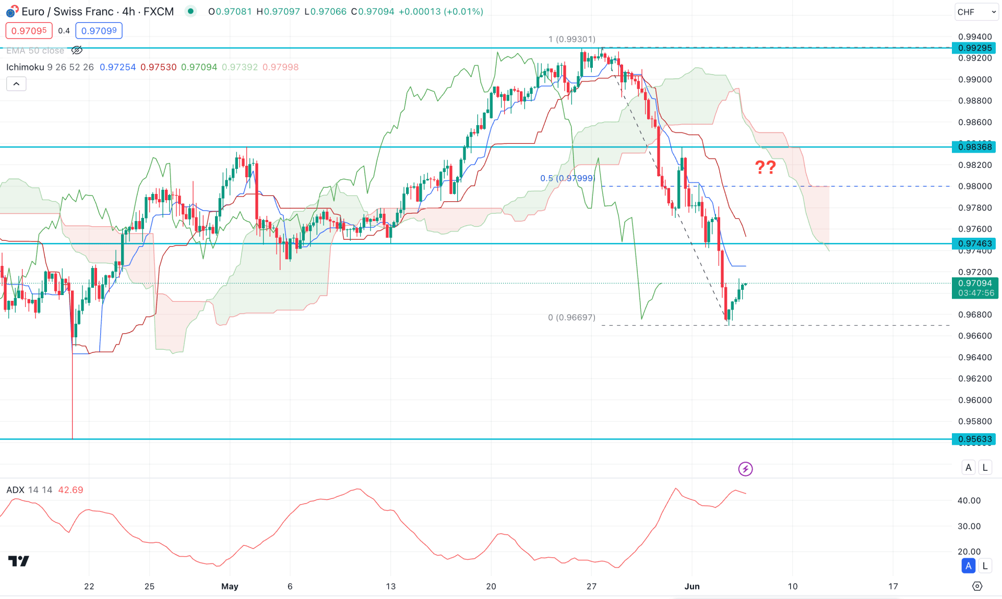Click the 40.00 level on ADX scale
Image resolution: width=1002 pixels, height=599 pixels.
pos(969,500)
